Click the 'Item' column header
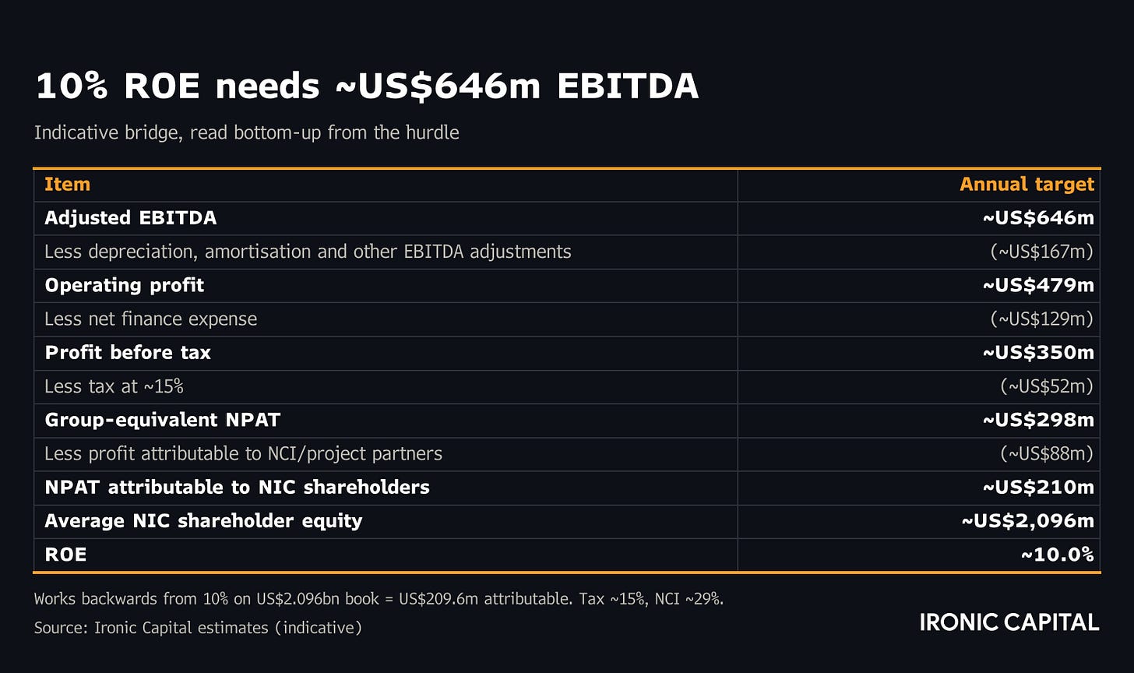 point(67,185)
